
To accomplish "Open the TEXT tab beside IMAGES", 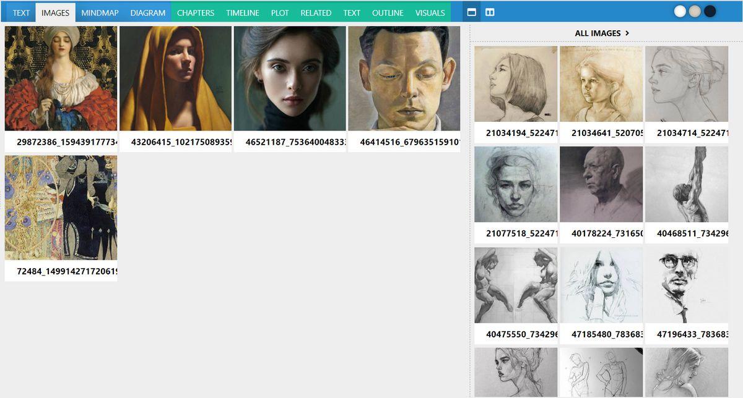I will (x=21, y=12).
